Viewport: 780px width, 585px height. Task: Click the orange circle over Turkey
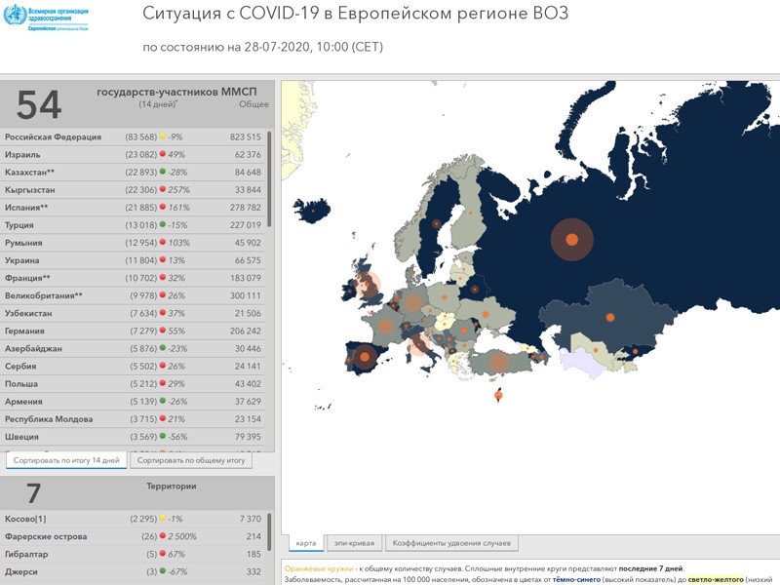[x=499, y=363]
